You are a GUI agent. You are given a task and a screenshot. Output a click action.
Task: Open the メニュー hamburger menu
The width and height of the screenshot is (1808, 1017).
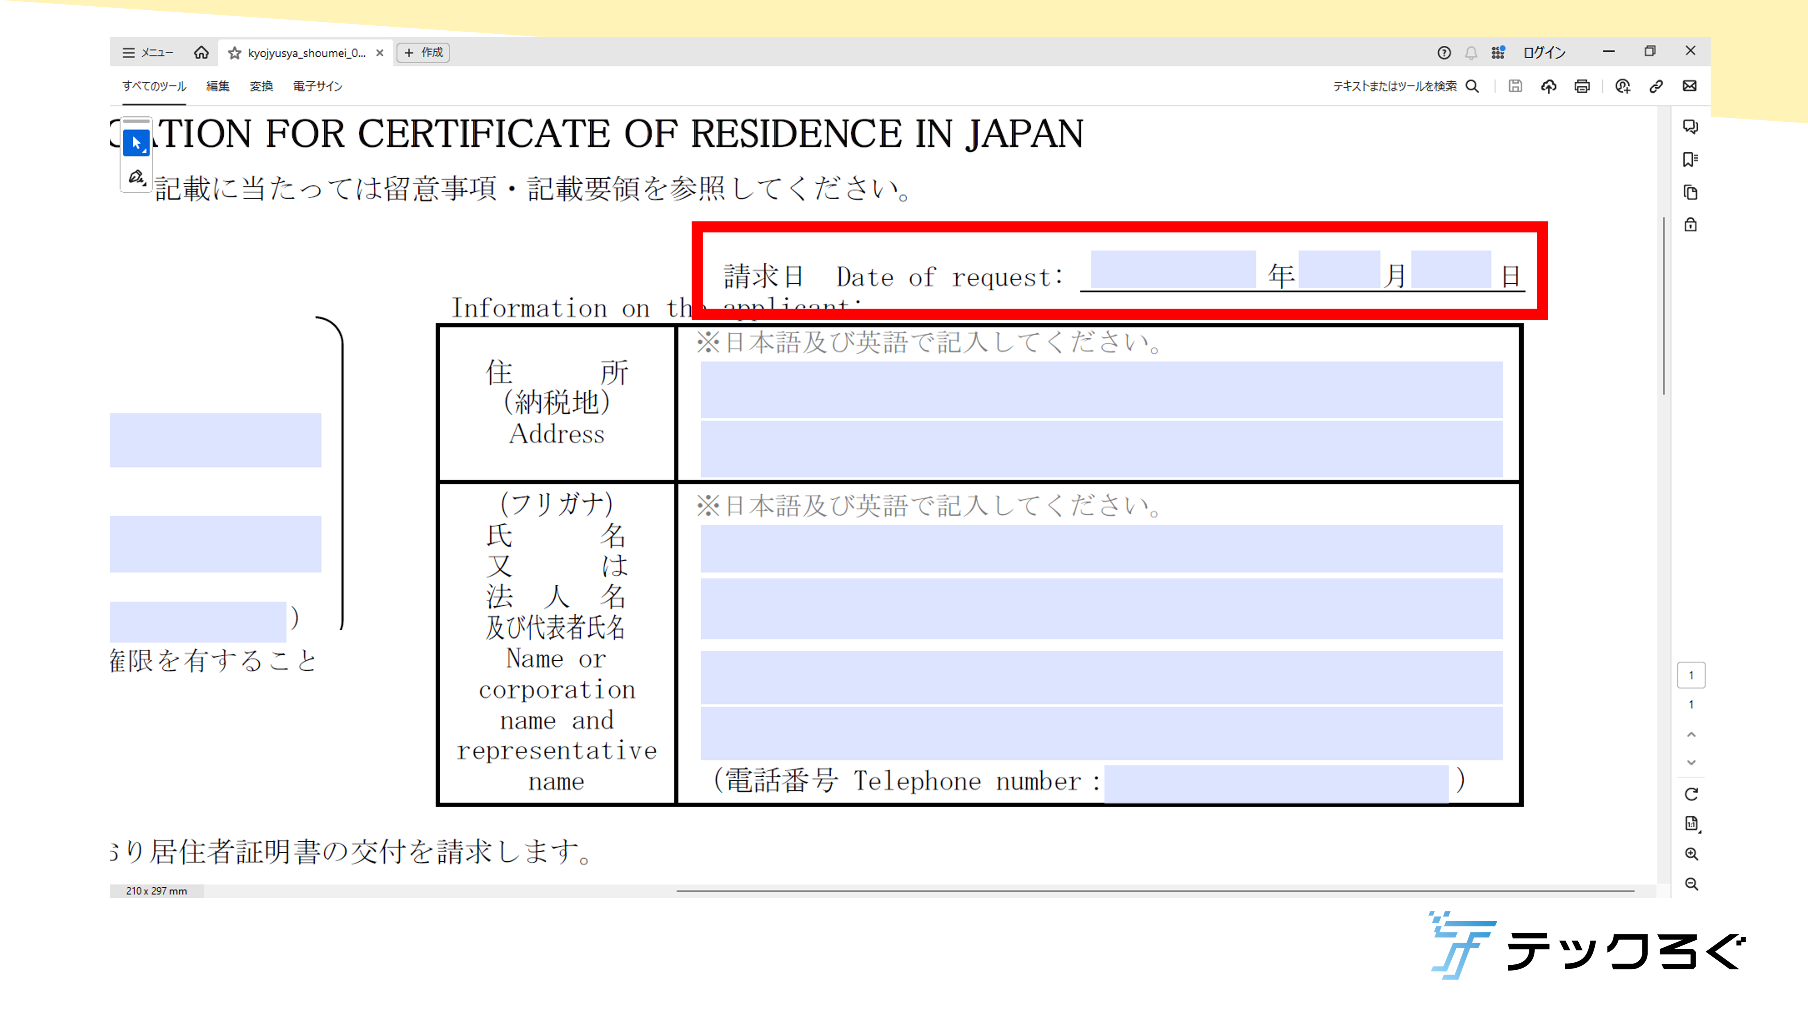(148, 53)
